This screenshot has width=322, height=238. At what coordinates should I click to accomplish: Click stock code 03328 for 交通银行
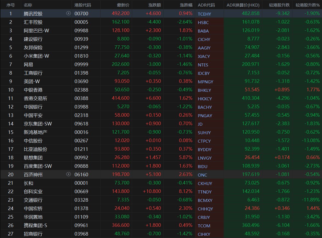[81, 200]
